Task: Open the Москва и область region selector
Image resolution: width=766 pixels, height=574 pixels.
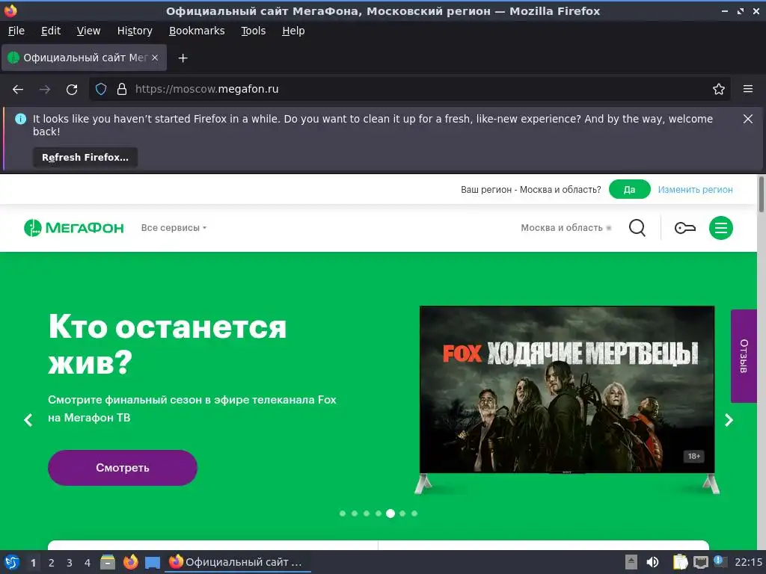Action: 566,228
